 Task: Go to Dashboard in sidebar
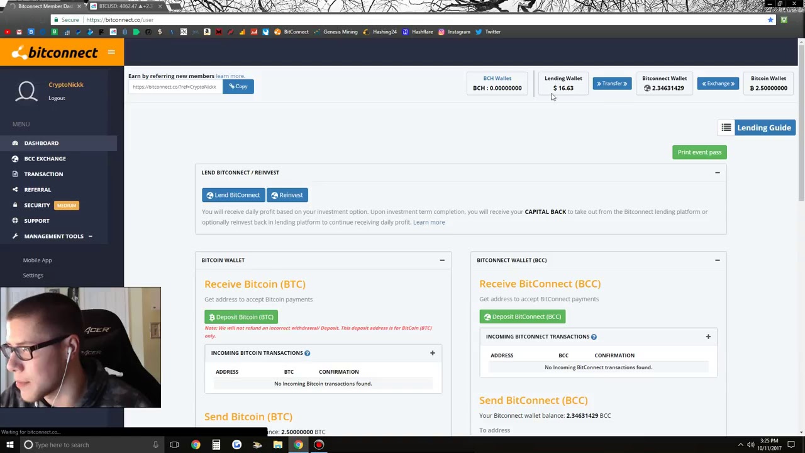point(58,143)
